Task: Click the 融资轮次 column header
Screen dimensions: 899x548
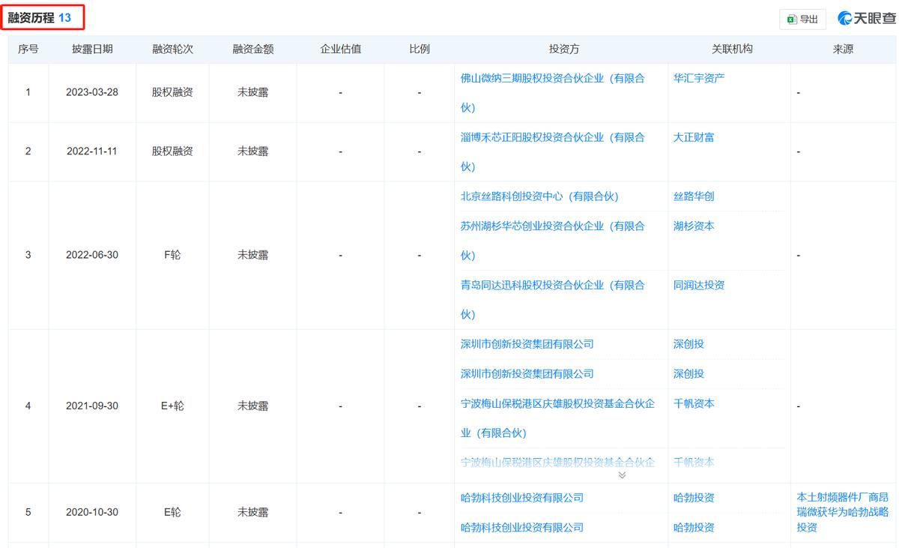Action: (172, 49)
